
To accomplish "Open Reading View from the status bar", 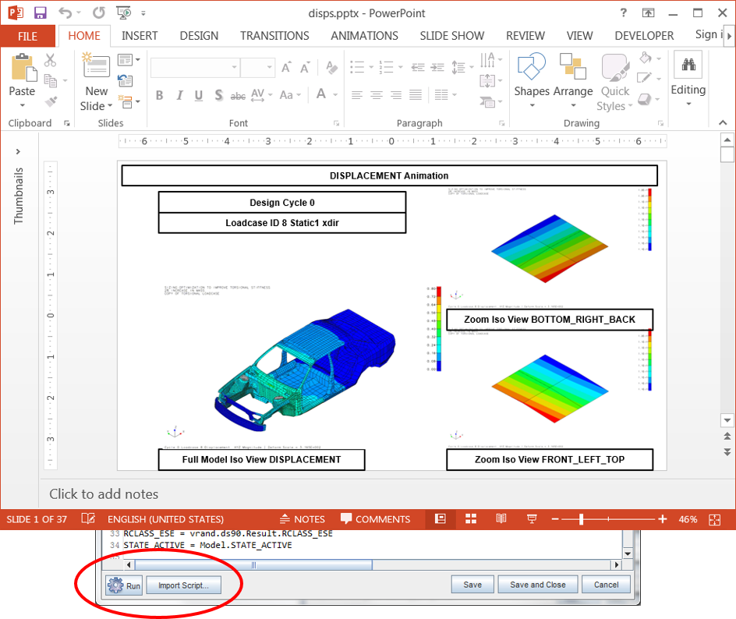I will point(501,519).
